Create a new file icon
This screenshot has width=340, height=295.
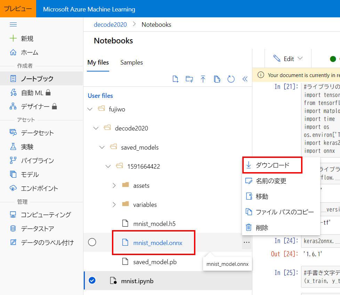click(176, 79)
